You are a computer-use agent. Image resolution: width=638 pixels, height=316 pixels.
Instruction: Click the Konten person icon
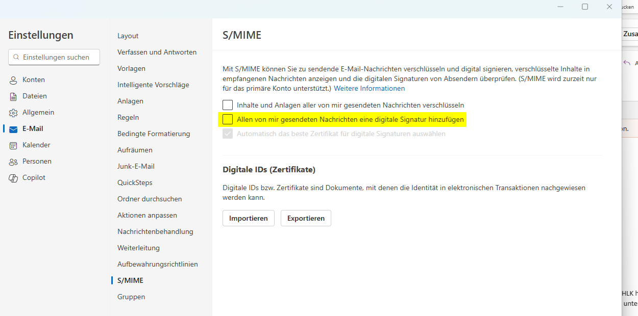coord(13,80)
